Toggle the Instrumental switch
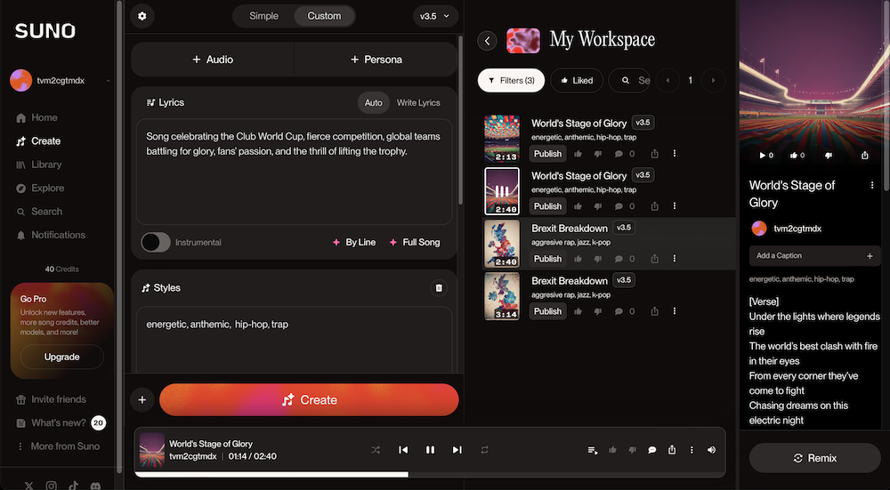The image size is (890, 490). pyautogui.click(x=156, y=242)
